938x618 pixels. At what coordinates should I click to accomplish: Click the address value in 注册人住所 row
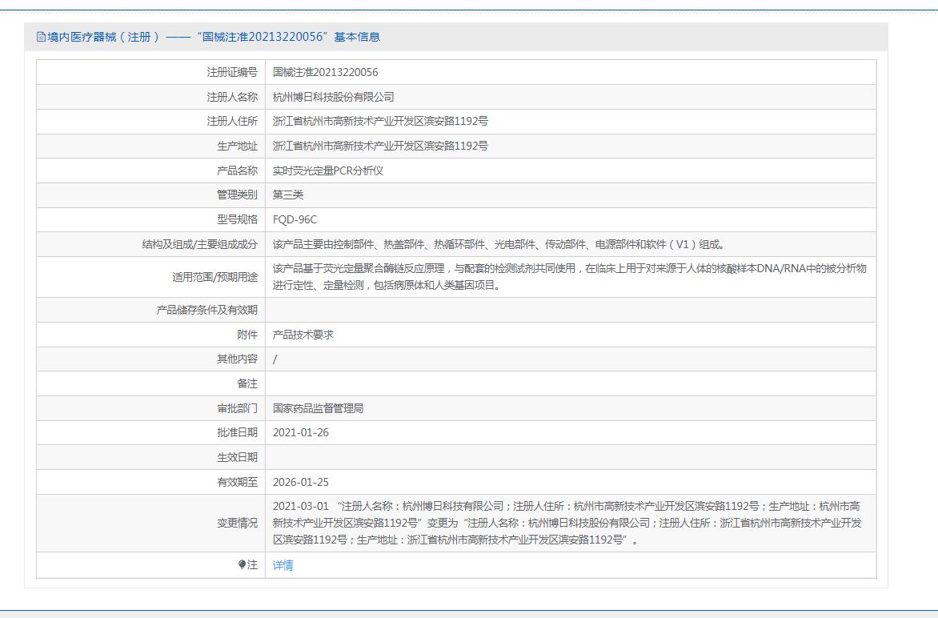click(x=380, y=122)
